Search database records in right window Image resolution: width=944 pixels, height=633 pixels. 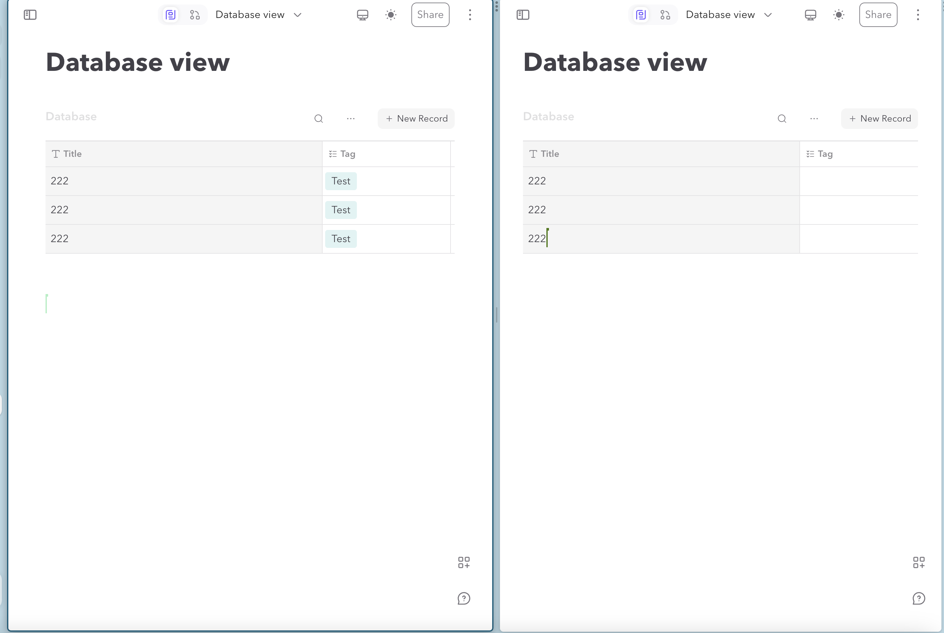click(782, 118)
